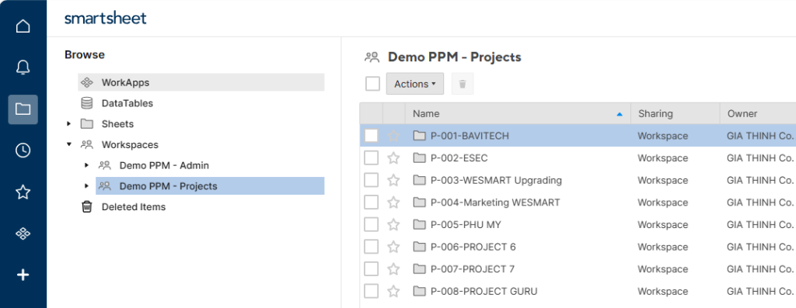Open the P-005-PHU MY folder link
Image resolution: width=796 pixels, height=308 pixels.
(466, 224)
